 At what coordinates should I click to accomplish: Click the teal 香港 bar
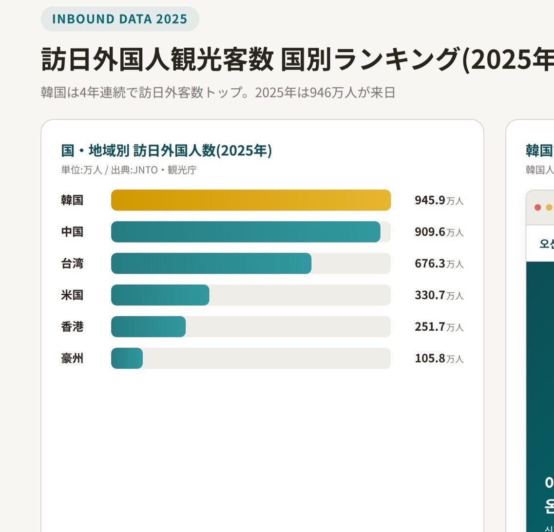point(149,326)
